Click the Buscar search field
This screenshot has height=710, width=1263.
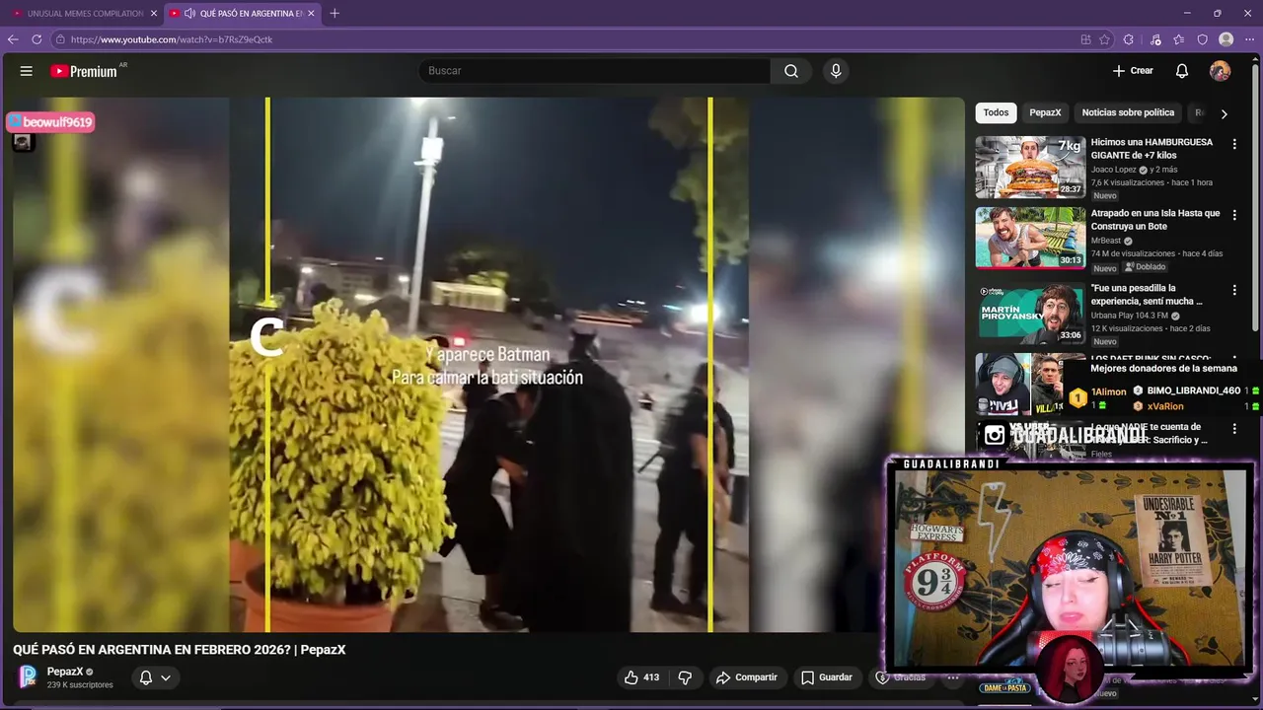pos(594,71)
